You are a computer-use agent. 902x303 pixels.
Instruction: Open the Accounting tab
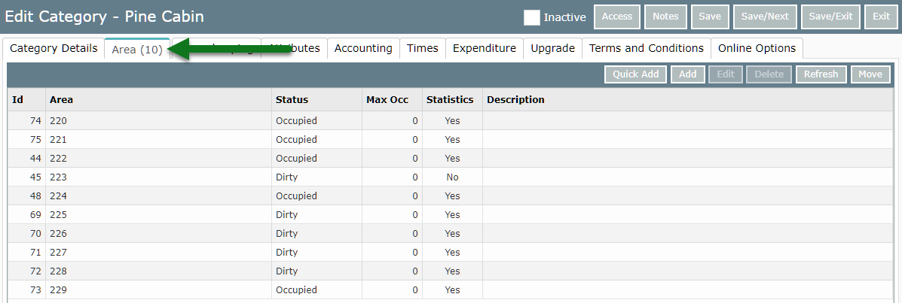[x=363, y=48]
